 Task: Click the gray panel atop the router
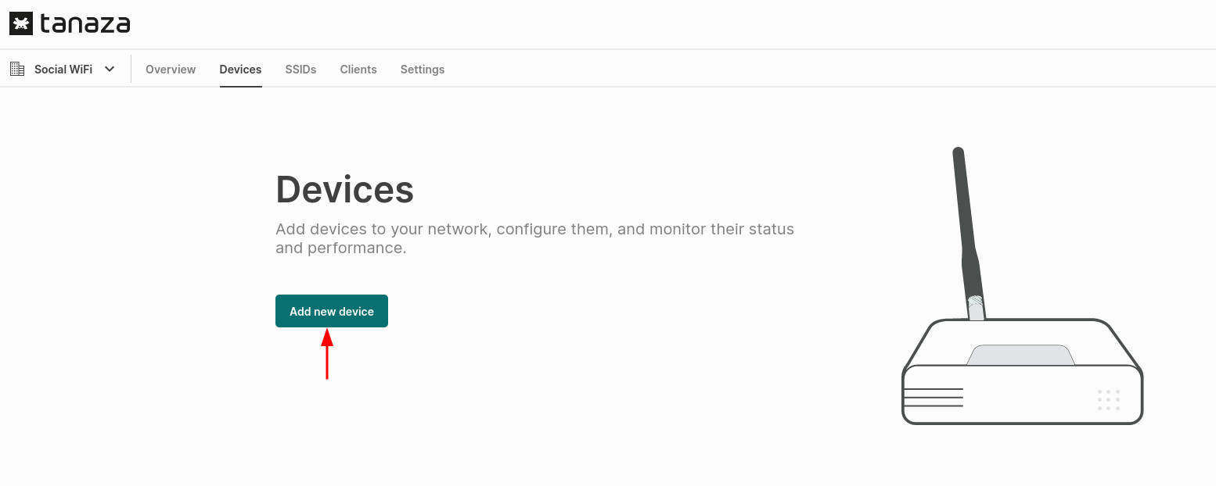[x=1020, y=356]
